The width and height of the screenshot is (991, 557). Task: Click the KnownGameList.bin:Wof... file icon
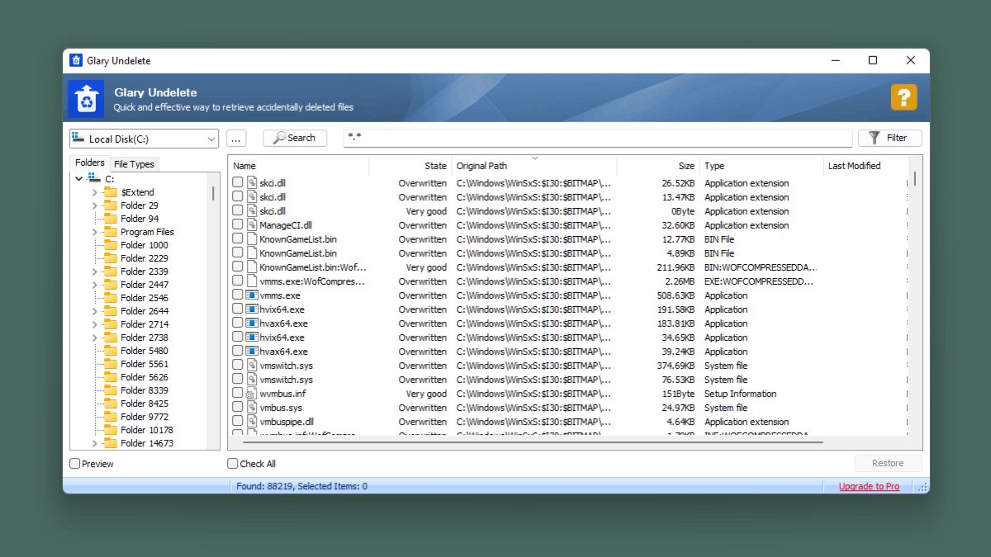pyautogui.click(x=252, y=267)
